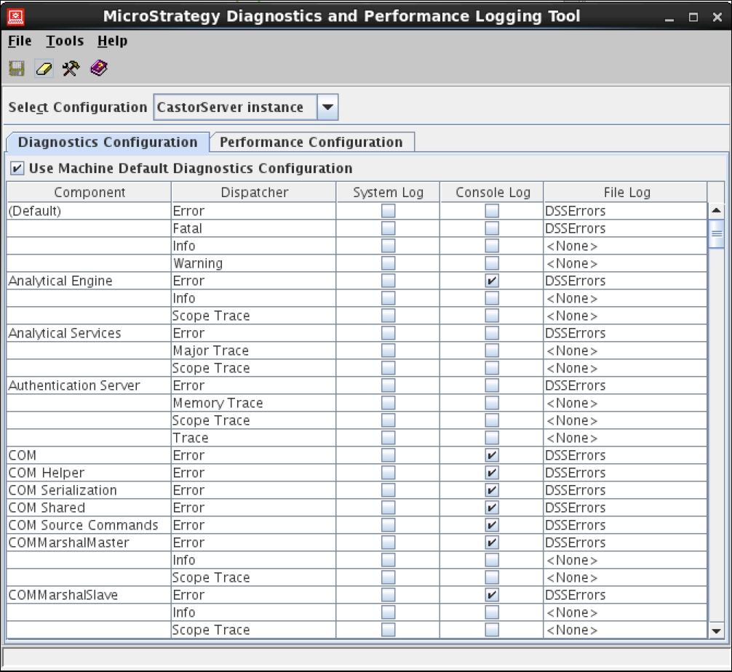Select the COM Shared component cell

click(89, 508)
